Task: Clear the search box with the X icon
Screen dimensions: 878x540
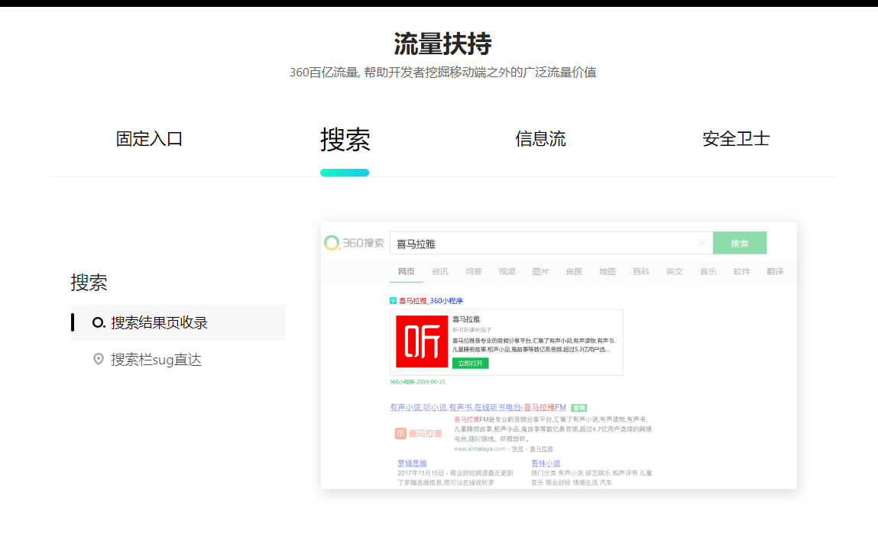Action: click(701, 243)
